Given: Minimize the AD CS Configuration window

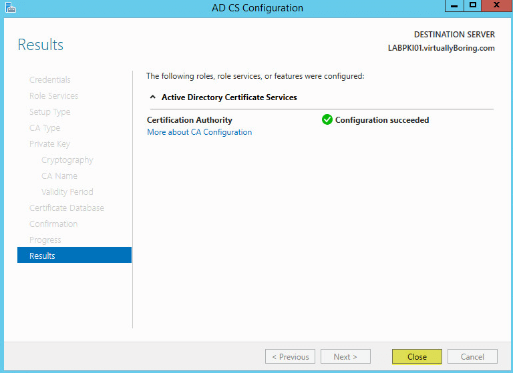Looking at the screenshot, I should tap(454, 5).
